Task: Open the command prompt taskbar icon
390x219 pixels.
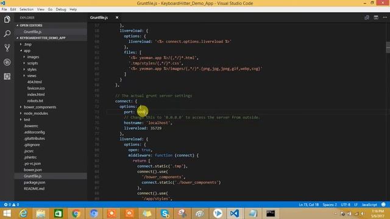Action: click(271, 214)
